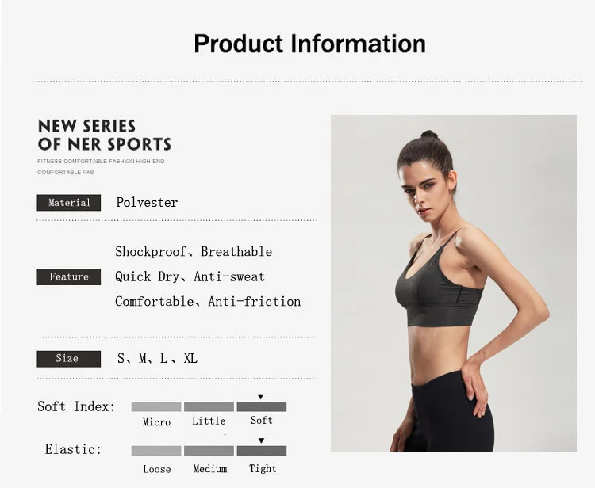This screenshot has height=488, width=595.
Task: Select the XL size option
Action: point(190,358)
